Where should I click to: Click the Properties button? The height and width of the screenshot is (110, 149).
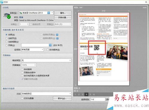(63, 13)
